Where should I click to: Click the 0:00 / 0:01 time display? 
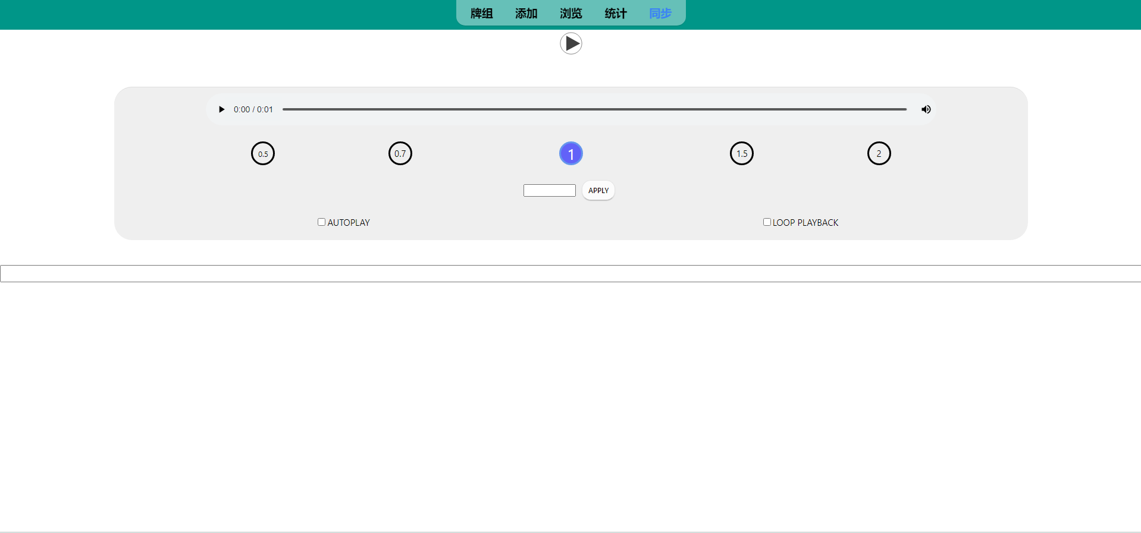(253, 109)
